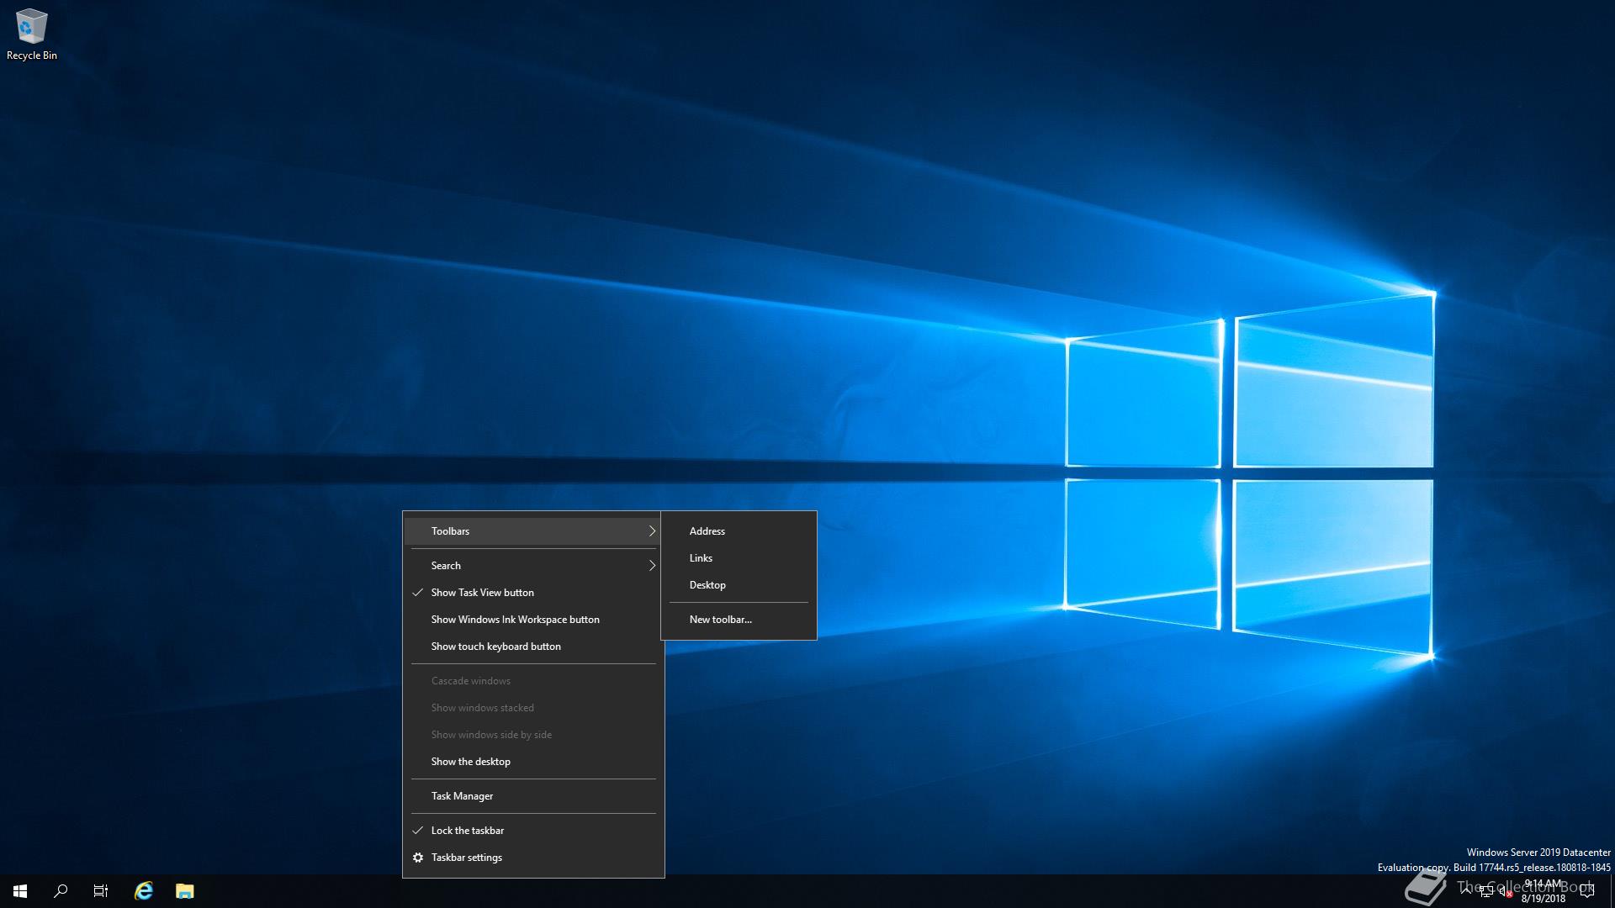Select Task Manager from context menu
Screen dimensions: 1615x908
click(x=462, y=796)
